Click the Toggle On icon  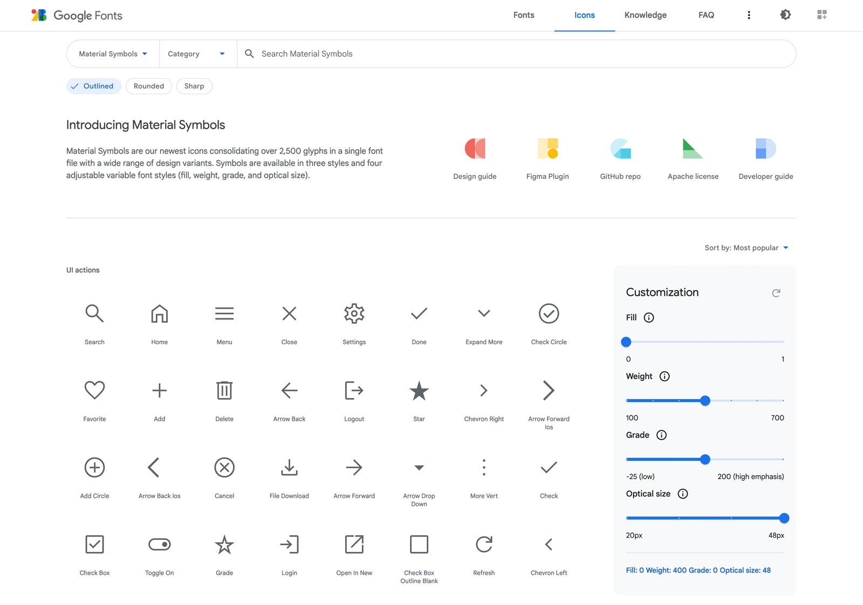coord(159,544)
